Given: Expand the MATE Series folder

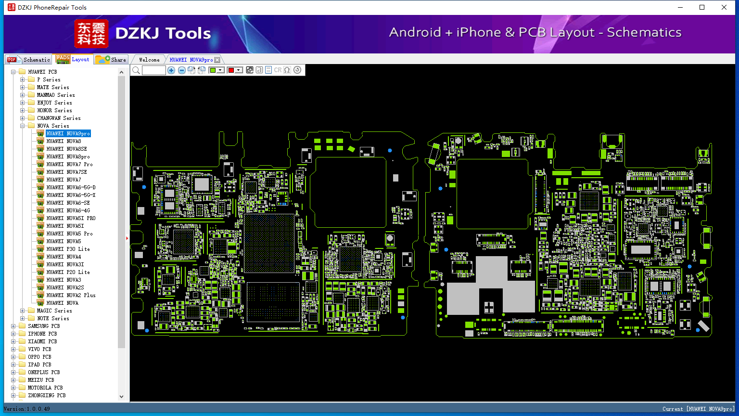Looking at the screenshot, I should [x=23, y=88].
